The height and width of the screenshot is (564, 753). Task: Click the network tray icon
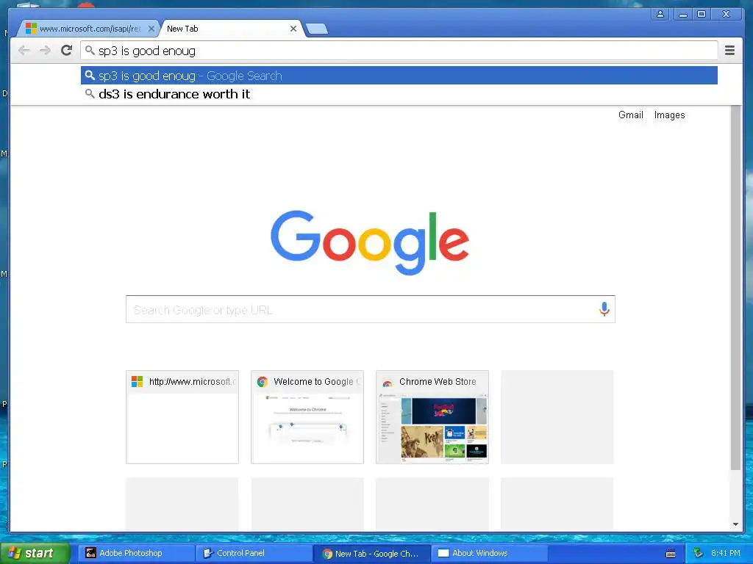[x=698, y=554]
